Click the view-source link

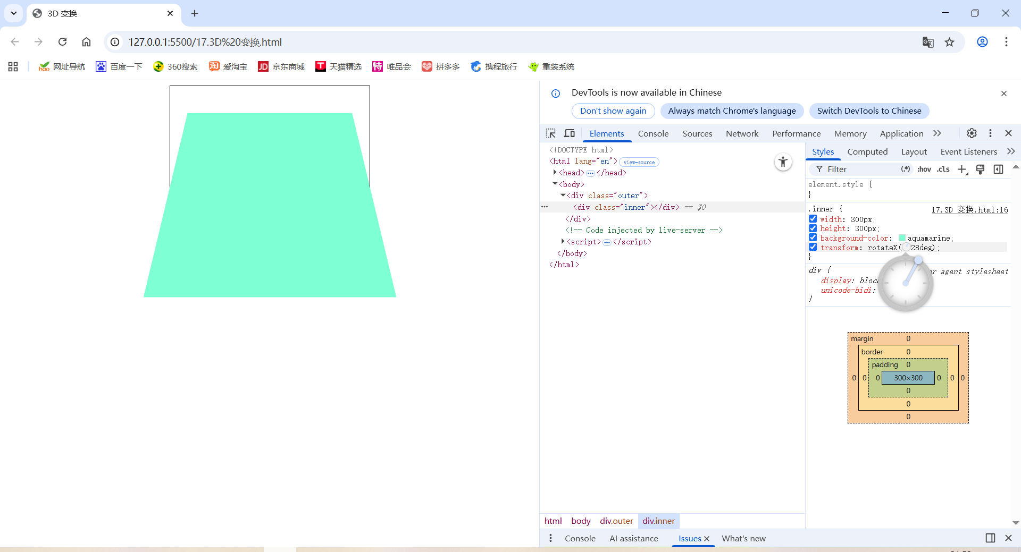[x=639, y=162]
